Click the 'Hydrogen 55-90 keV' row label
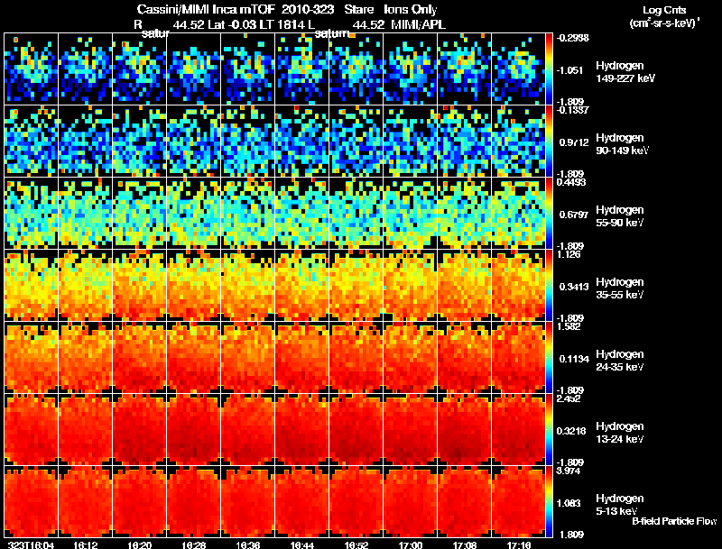The height and width of the screenshot is (549, 722). pyautogui.click(x=620, y=216)
